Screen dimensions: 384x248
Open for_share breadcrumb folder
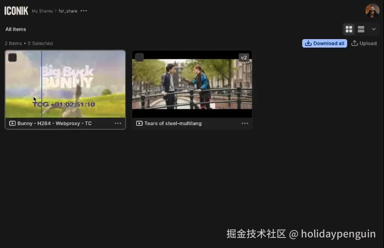coord(68,11)
